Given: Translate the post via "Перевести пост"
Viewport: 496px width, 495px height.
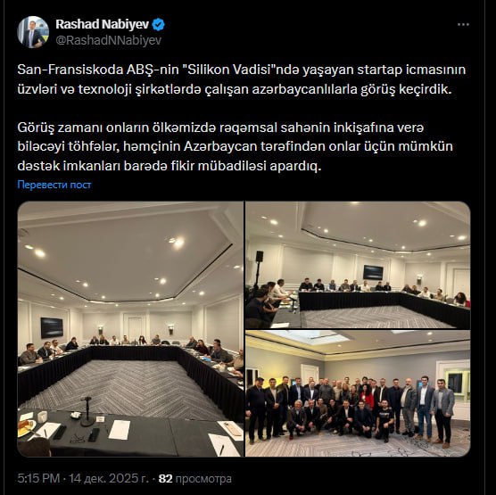Looking at the screenshot, I should [x=54, y=185].
